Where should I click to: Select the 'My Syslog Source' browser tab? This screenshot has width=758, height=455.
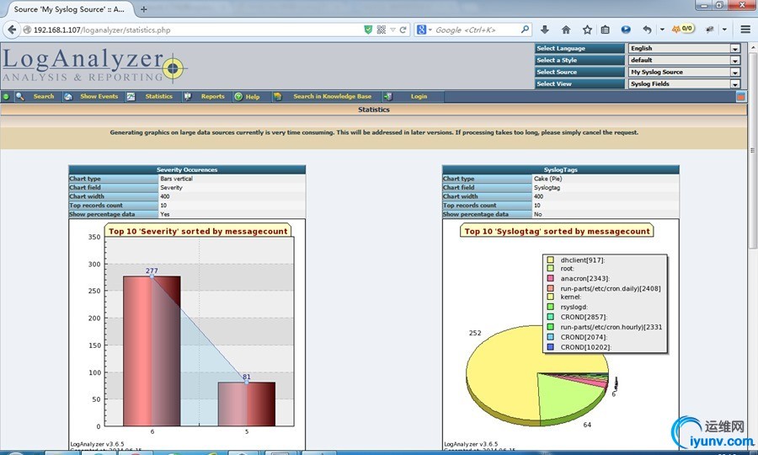point(69,9)
